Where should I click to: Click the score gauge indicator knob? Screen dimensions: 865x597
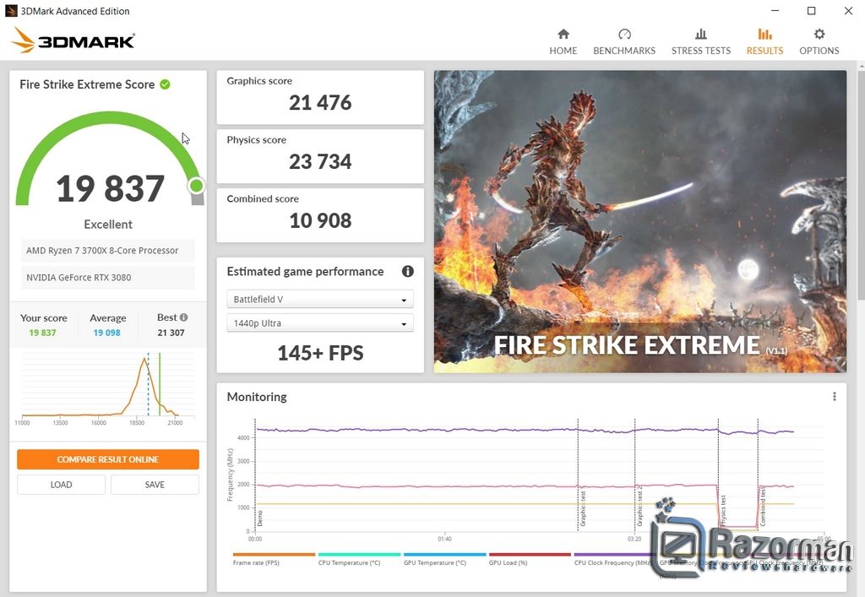click(196, 186)
